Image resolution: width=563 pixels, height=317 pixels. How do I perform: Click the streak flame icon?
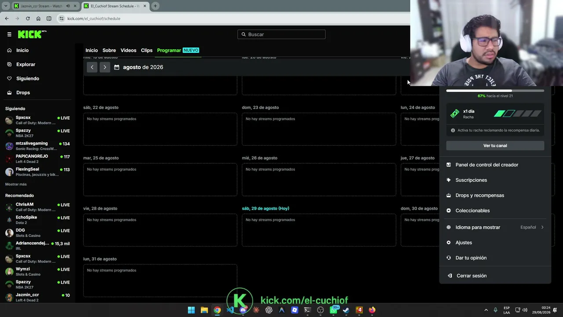point(455,114)
